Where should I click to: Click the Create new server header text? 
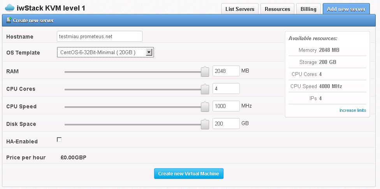[33, 21]
